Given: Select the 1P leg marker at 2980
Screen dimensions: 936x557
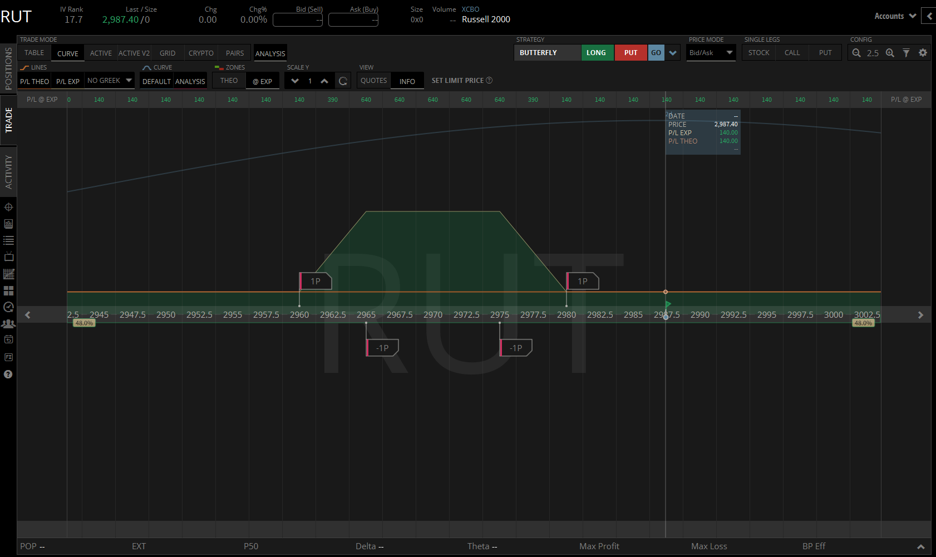Looking at the screenshot, I should click(x=583, y=281).
